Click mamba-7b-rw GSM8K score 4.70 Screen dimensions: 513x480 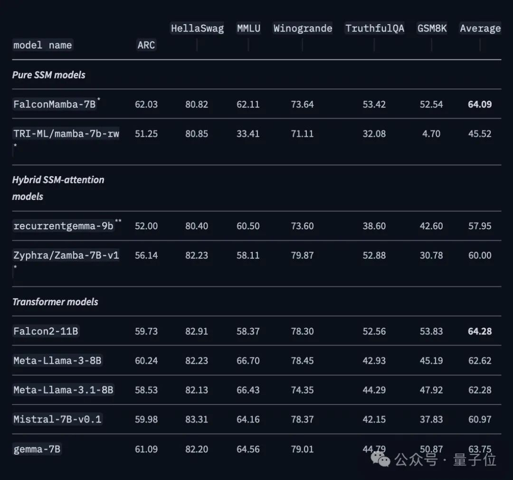click(x=431, y=134)
